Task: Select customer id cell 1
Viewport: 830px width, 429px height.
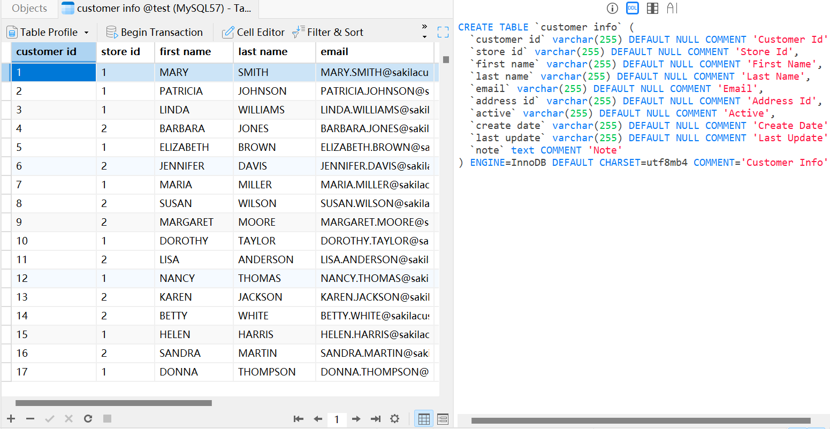Action: click(54, 72)
